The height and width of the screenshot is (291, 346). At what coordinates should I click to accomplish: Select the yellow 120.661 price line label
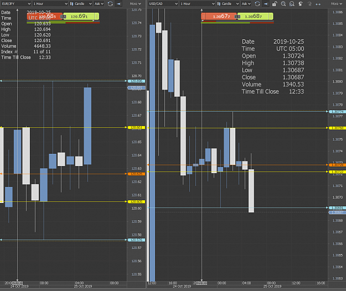tap(136, 127)
